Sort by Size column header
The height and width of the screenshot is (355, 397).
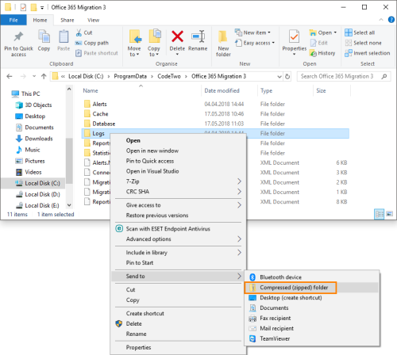321,90
